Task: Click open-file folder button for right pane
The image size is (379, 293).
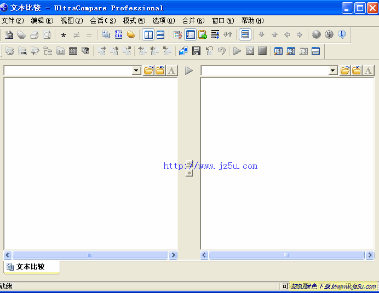Action: (345, 71)
